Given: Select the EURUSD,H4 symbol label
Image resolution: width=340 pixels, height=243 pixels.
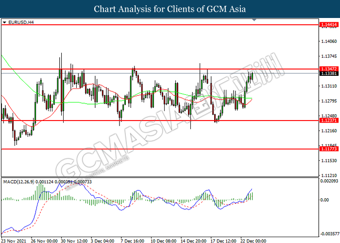Looking at the screenshot, I should [21, 22].
